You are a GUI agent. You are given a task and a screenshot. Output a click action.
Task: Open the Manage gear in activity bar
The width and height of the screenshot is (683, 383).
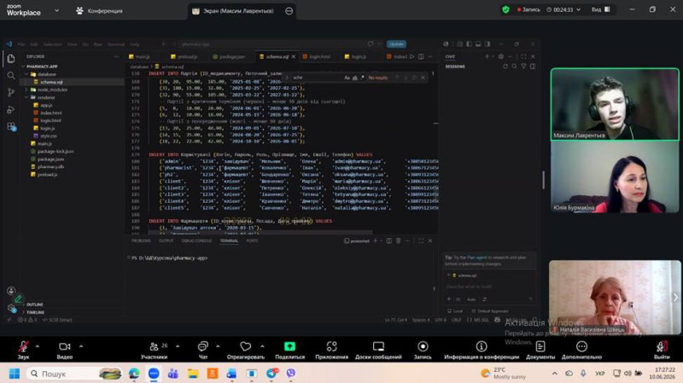coord(11,308)
